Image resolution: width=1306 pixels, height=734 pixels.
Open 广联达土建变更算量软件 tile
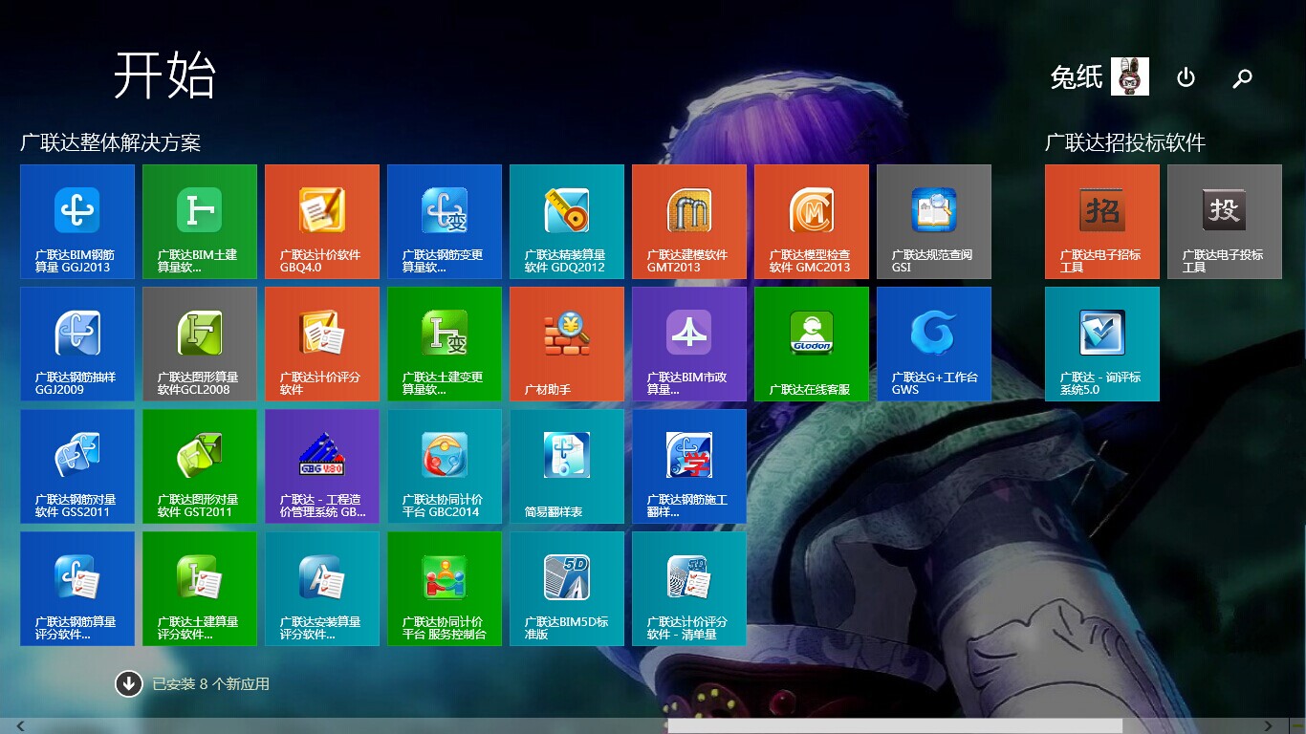445,344
